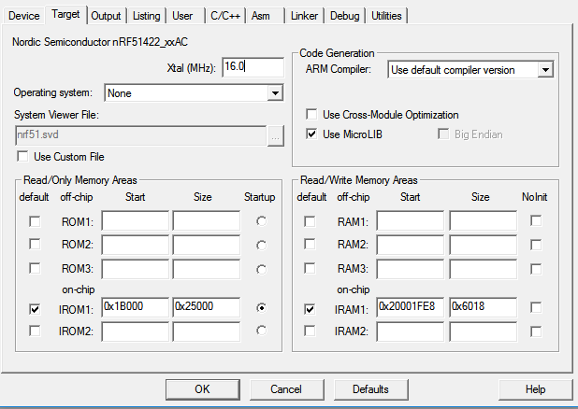The image size is (578, 409).
Task: Enable NoInit for IRAM1
Action: [536, 307]
